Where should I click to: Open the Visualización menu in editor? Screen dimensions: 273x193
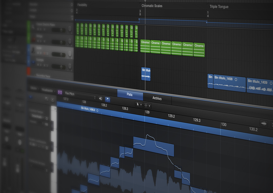pos(47,91)
